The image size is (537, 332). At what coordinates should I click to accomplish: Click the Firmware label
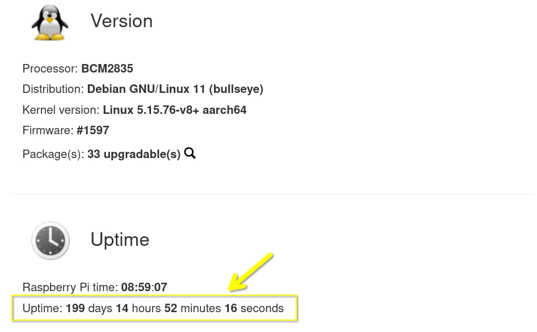coord(48,130)
